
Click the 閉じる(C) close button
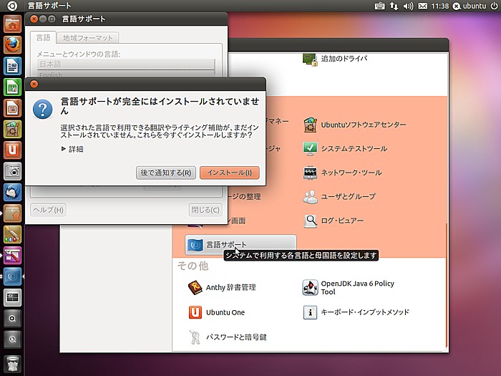[205, 210]
